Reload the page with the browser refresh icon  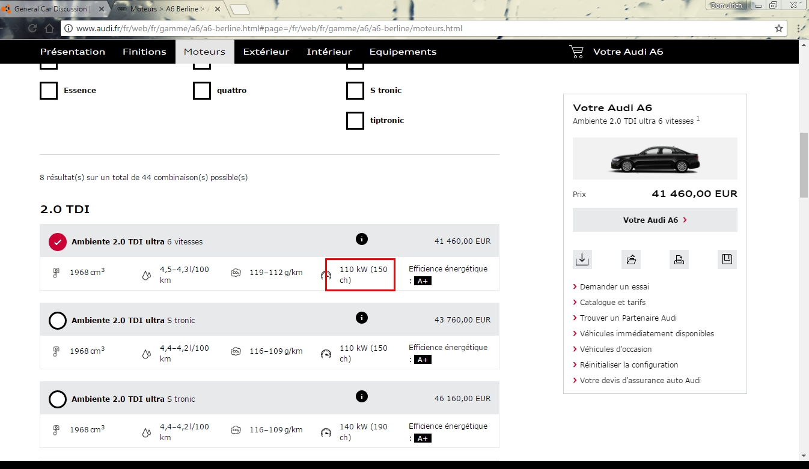tap(32, 28)
